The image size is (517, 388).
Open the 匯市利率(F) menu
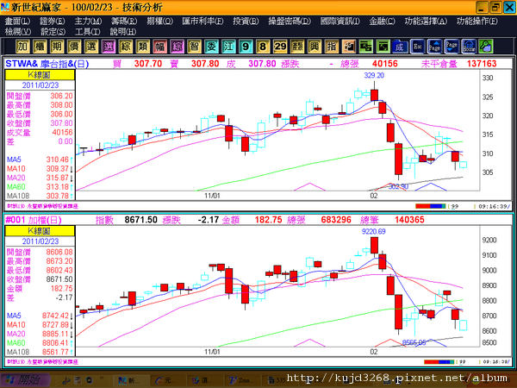pyautogui.click(x=202, y=21)
